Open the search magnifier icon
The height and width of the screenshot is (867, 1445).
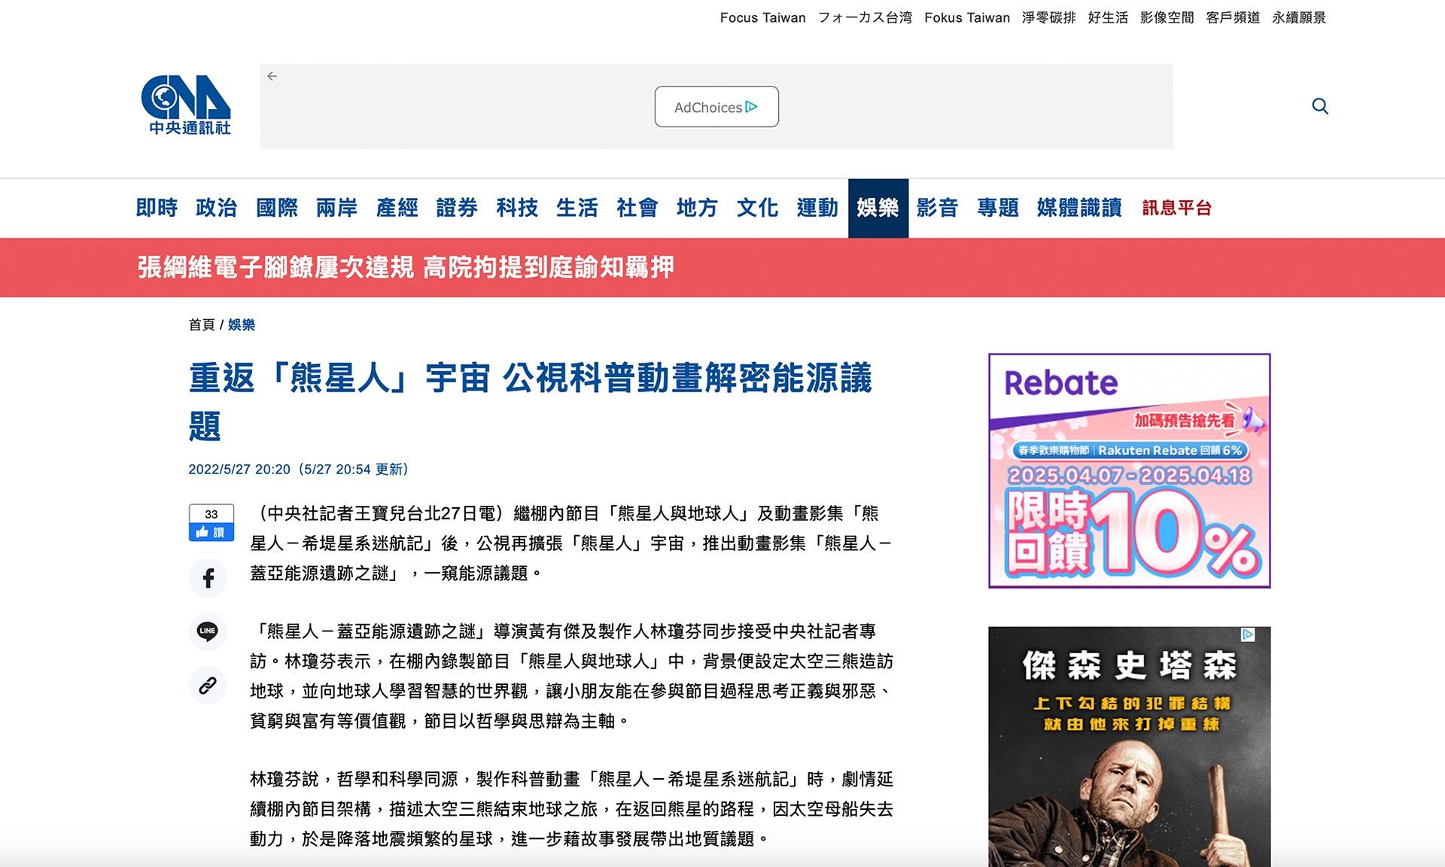[1319, 106]
